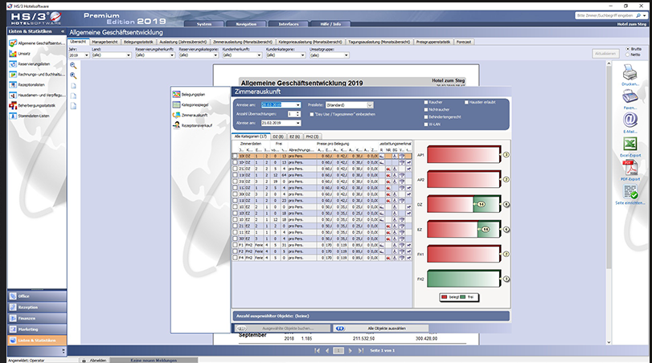The width and height of the screenshot is (652, 363).
Task: Select the Netto radio button
Action: tap(628, 55)
